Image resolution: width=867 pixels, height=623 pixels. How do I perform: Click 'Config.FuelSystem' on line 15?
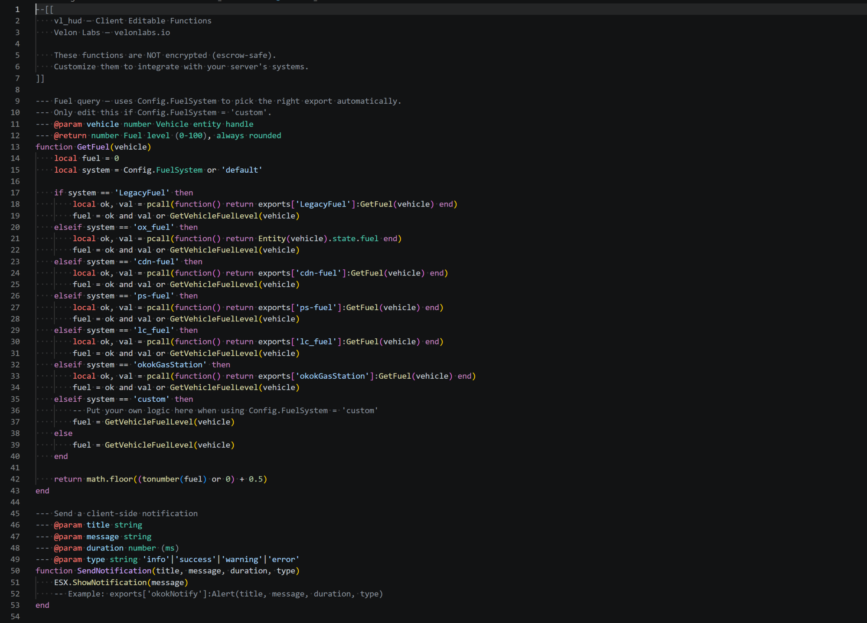tap(163, 170)
